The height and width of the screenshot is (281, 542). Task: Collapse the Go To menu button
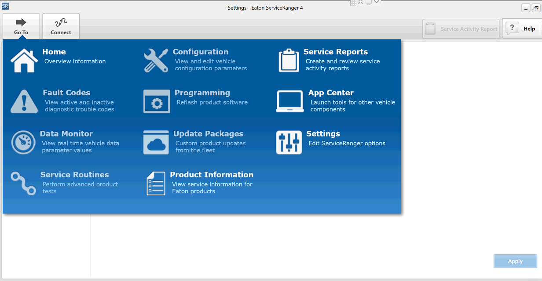[x=21, y=26]
